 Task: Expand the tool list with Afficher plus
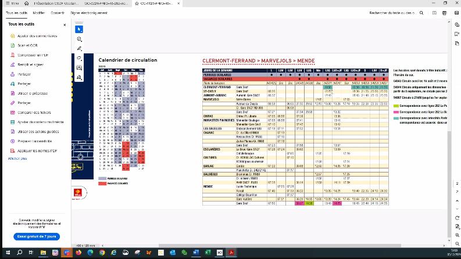pos(17,159)
